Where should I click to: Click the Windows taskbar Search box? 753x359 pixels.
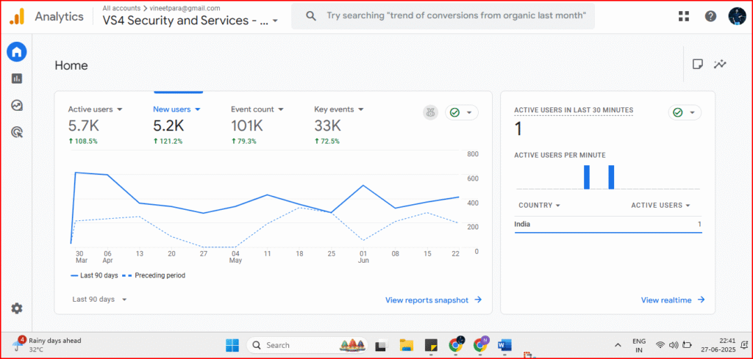click(x=307, y=345)
